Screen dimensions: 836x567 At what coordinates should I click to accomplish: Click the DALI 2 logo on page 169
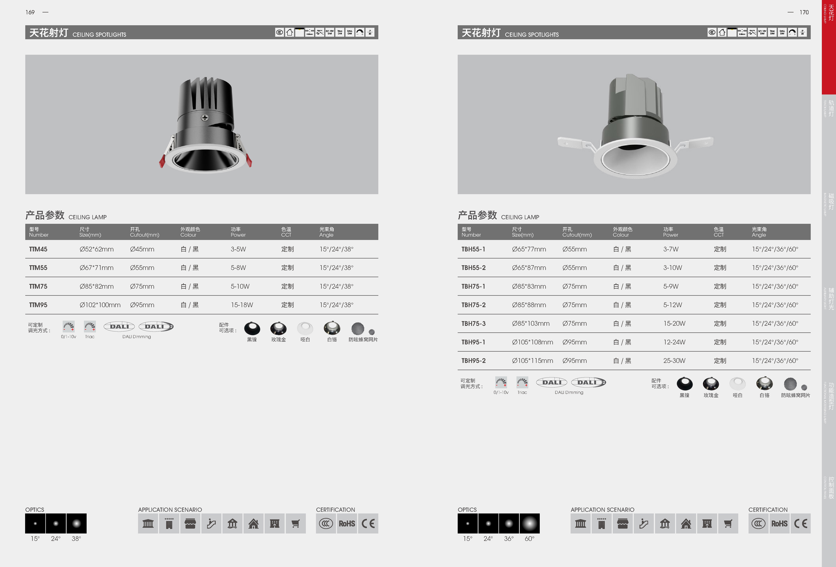click(x=156, y=327)
